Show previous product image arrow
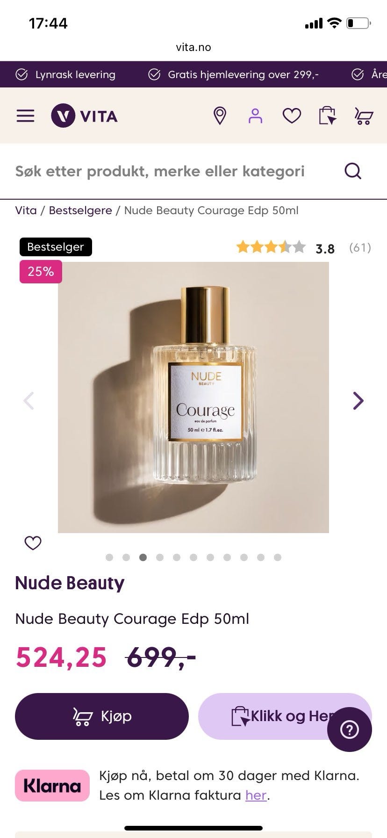Image resolution: width=387 pixels, height=838 pixels. (x=29, y=401)
